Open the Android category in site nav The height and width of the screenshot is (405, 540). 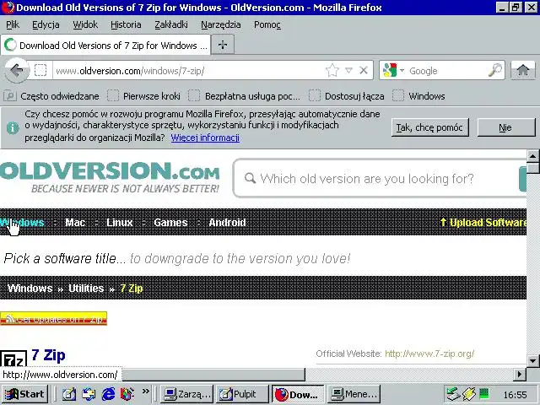pyautogui.click(x=227, y=223)
